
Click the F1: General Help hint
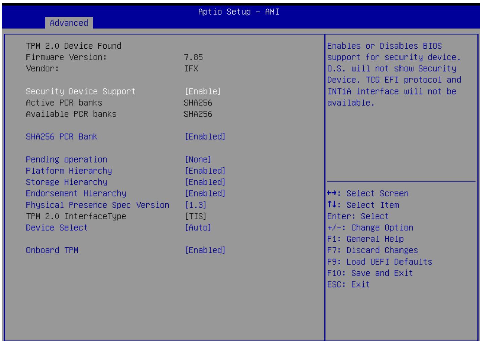point(365,239)
